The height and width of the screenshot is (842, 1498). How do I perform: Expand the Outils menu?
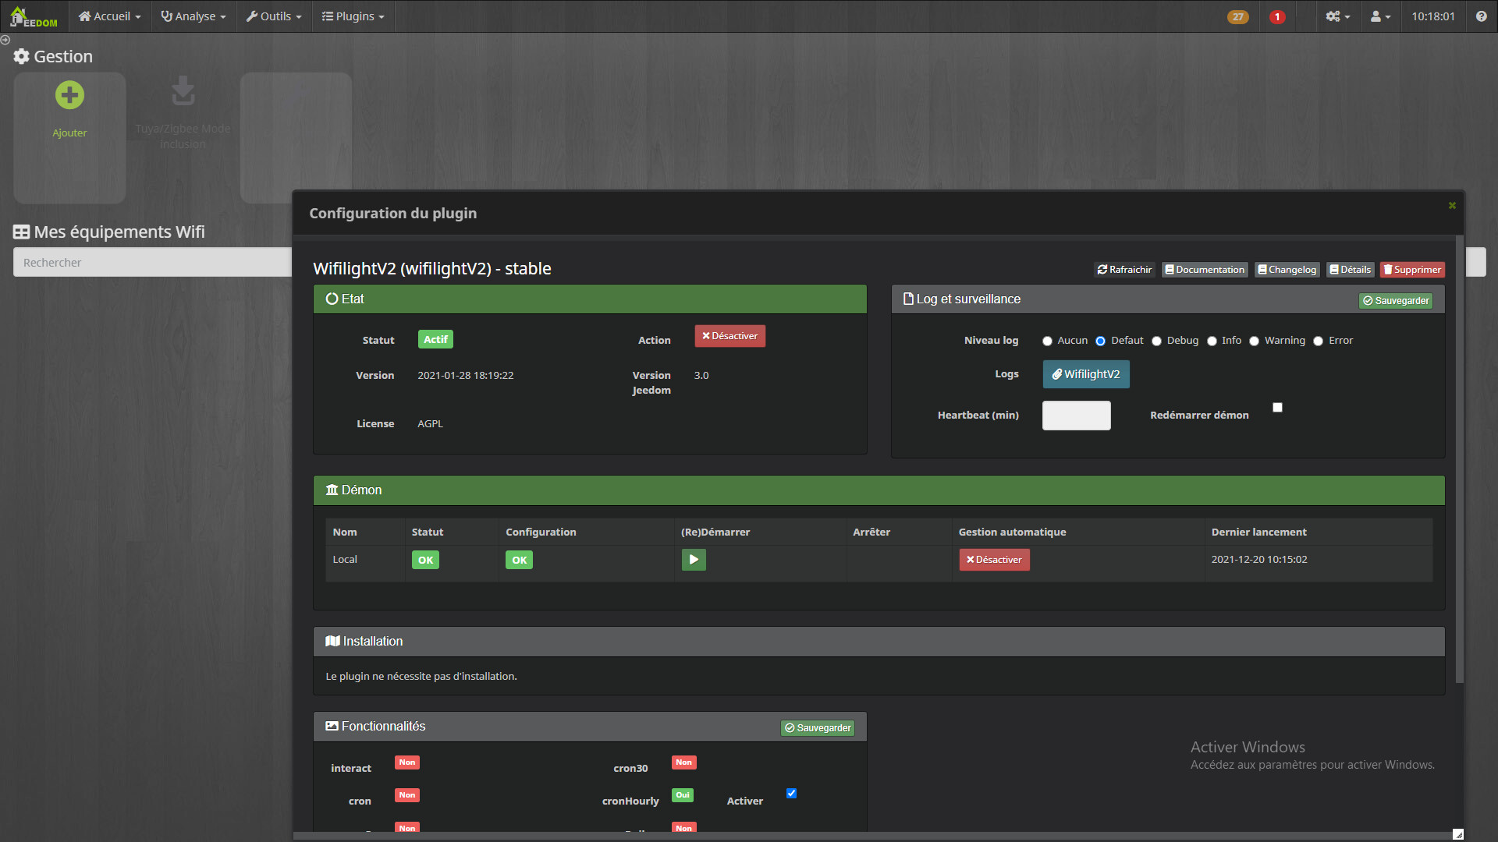pos(274,16)
